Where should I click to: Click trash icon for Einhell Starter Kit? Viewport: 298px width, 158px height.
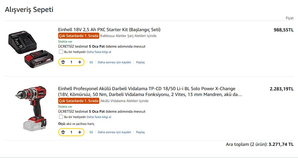[63, 62]
